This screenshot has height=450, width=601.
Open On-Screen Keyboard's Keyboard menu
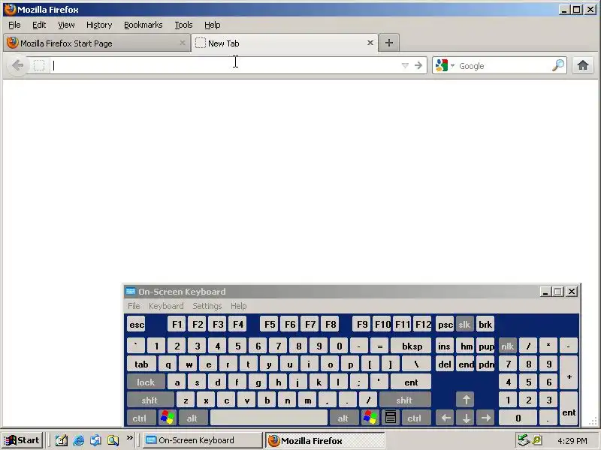click(x=166, y=306)
